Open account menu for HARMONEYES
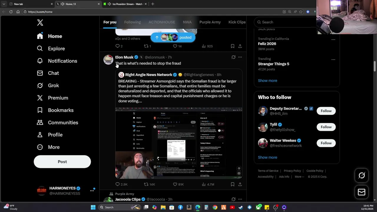The height and width of the screenshot is (212, 377). 92,191
